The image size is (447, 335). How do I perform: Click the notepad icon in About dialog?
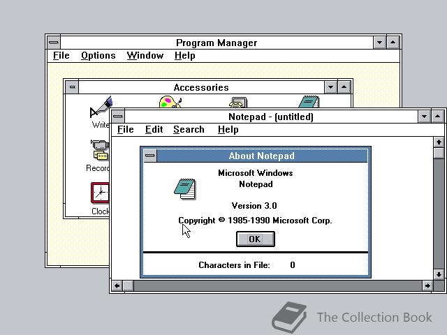tap(185, 189)
